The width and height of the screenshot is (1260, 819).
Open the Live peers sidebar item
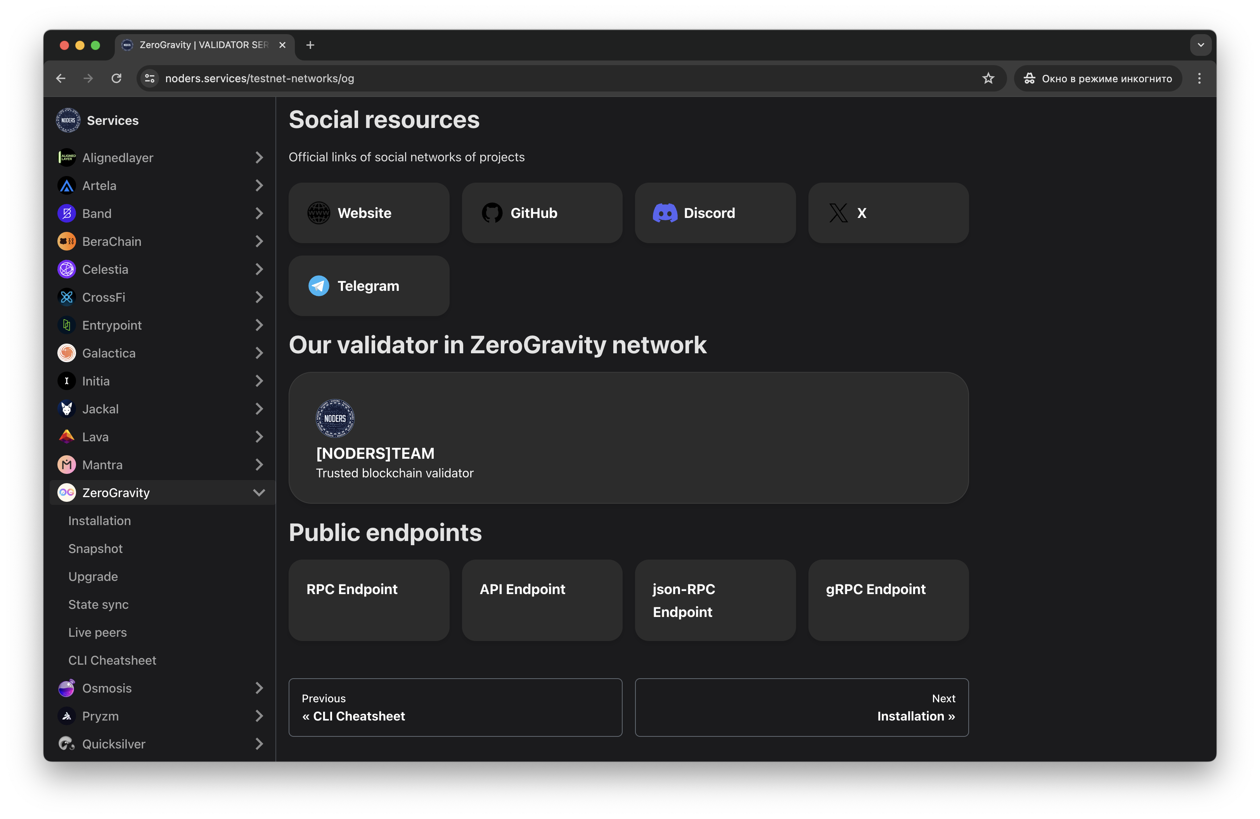(x=97, y=633)
